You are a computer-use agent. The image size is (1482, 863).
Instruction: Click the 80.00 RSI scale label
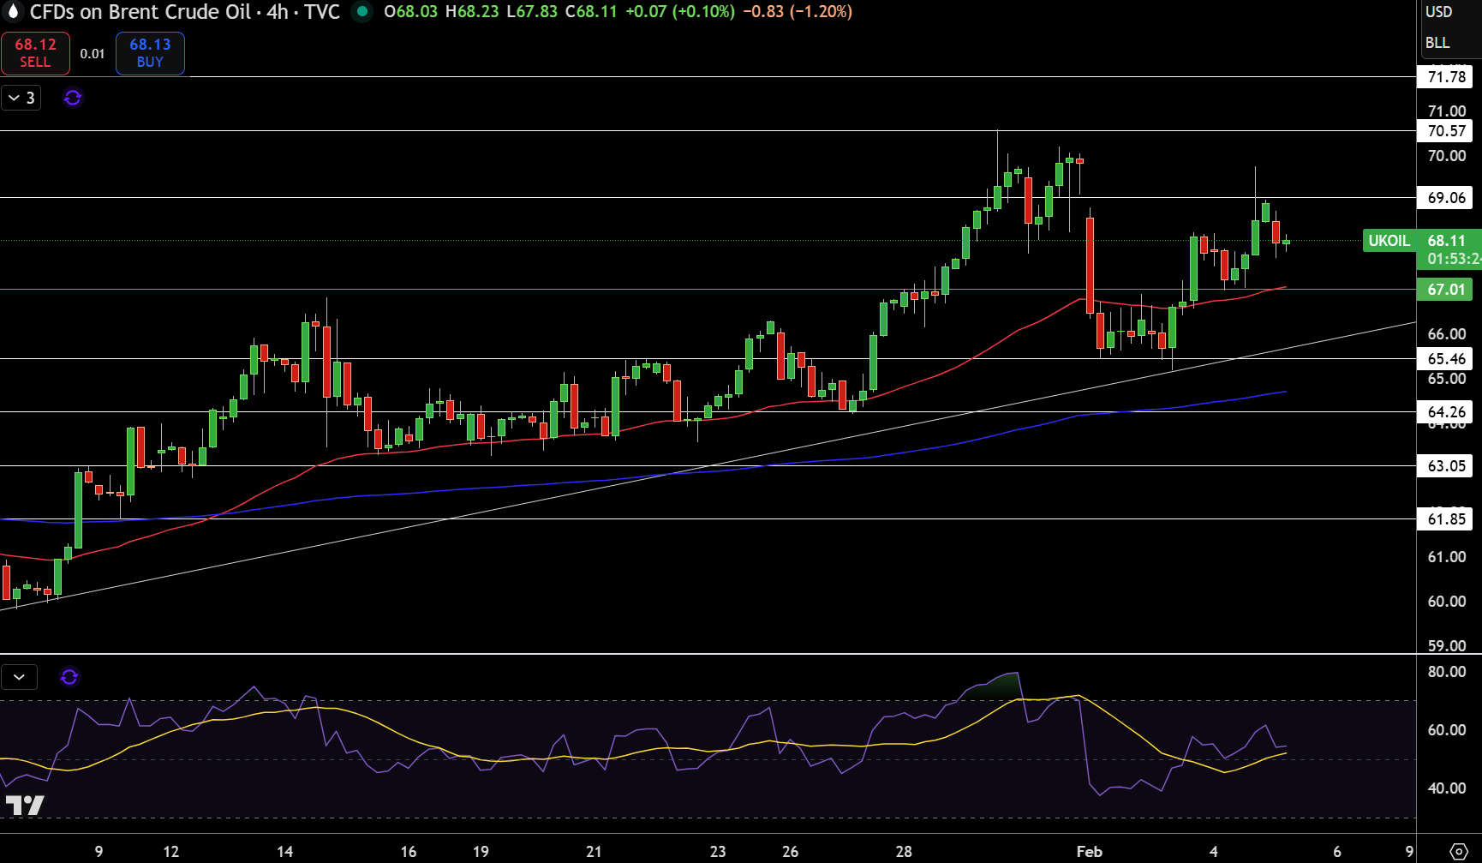1447,672
